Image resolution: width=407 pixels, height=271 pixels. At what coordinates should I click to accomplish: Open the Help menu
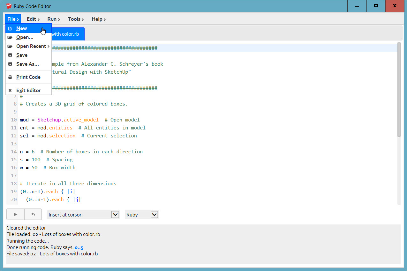[x=98, y=19]
